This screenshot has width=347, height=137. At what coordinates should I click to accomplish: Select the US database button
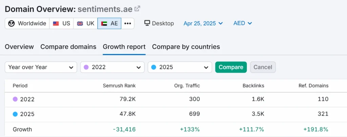tap(61, 23)
